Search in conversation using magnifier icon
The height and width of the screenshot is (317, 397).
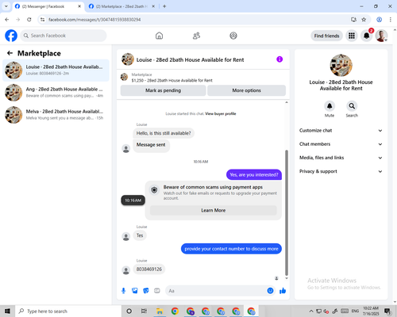pyautogui.click(x=352, y=106)
